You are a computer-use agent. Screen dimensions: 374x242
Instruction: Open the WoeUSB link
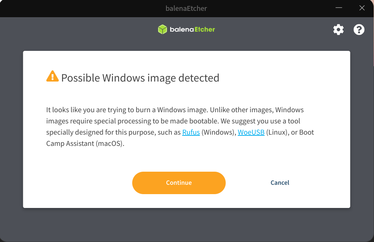click(x=251, y=132)
